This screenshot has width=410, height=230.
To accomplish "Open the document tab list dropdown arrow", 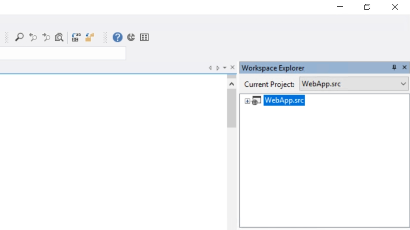I will click(x=225, y=68).
